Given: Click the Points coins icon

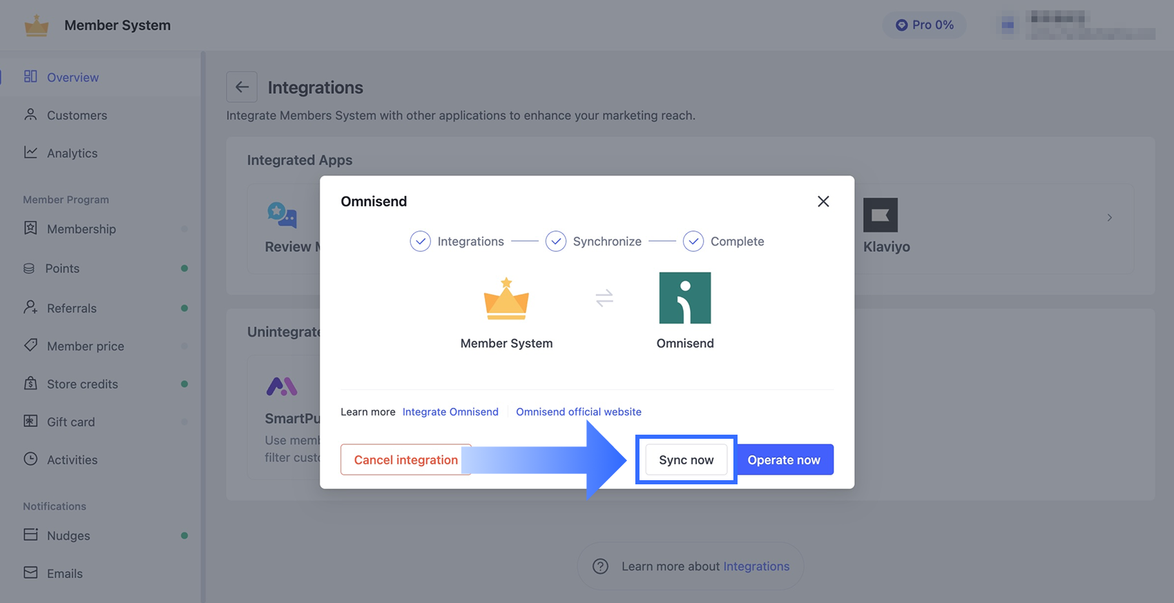Looking at the screenshot, I should [29, 268].
